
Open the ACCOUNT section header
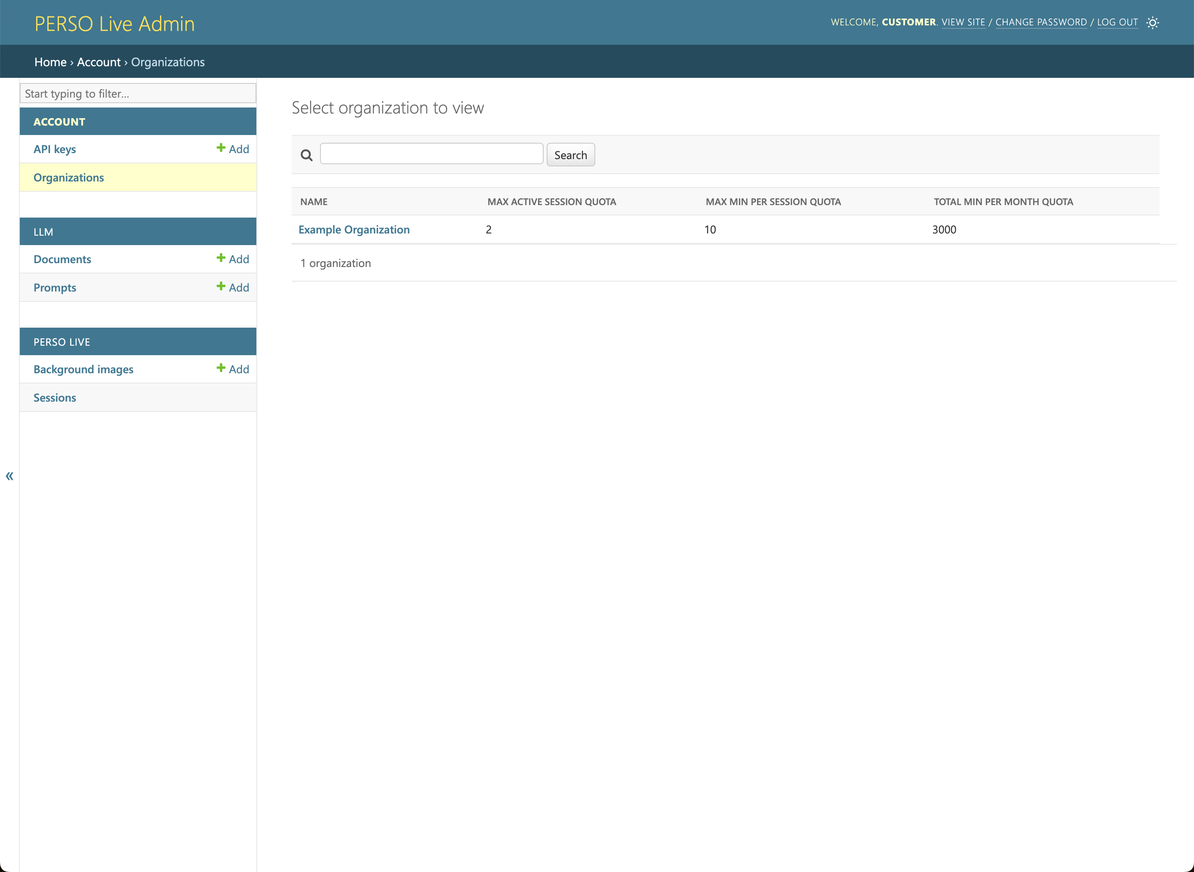(x=59, y=122)
